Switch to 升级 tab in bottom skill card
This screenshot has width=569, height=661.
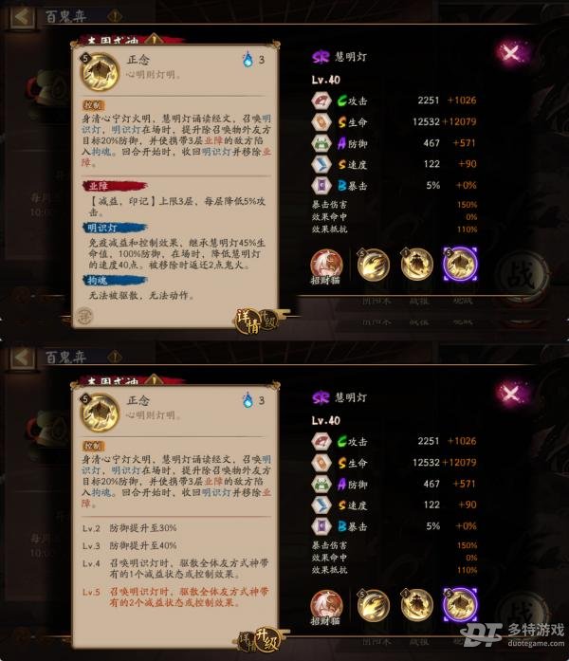pyautogui.click(x=267, y=642)
